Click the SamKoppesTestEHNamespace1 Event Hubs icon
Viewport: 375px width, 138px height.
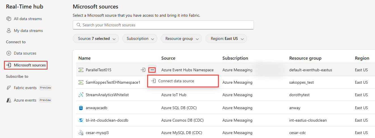pos(81,82)
